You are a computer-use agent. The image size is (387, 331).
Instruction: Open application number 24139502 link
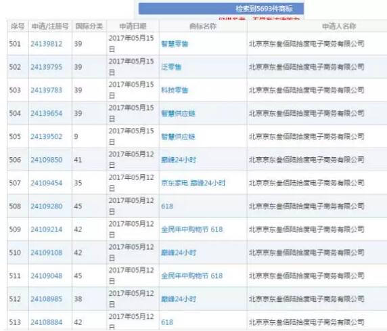[x=47, y=137]
